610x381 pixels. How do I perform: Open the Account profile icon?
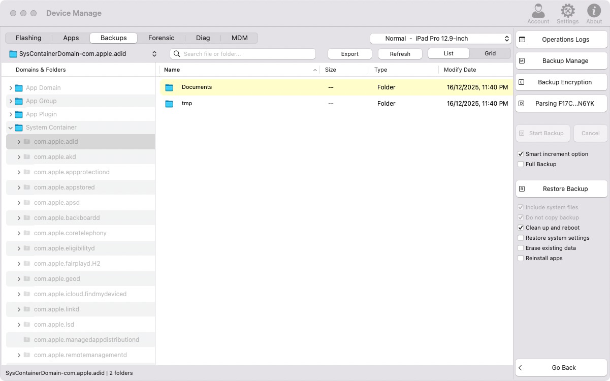point(538,11)
